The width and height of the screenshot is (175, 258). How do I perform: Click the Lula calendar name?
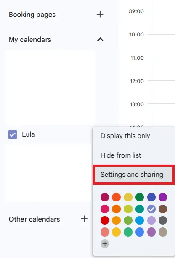[x=28, y=134]
